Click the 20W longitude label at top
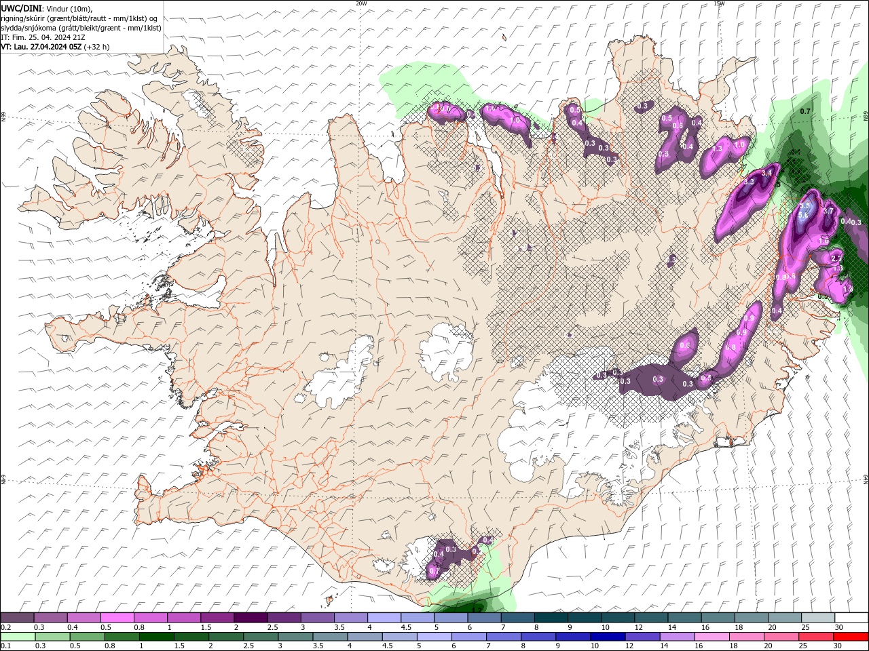This screenshot has height=651, width=869. click(361, 3)
